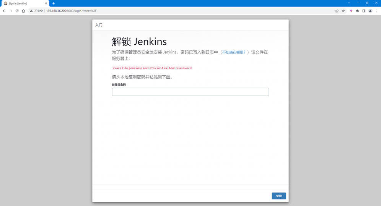Open a new browser tab
The width and height of the screenshot is (381, 206).
click(x=54, y=3)
